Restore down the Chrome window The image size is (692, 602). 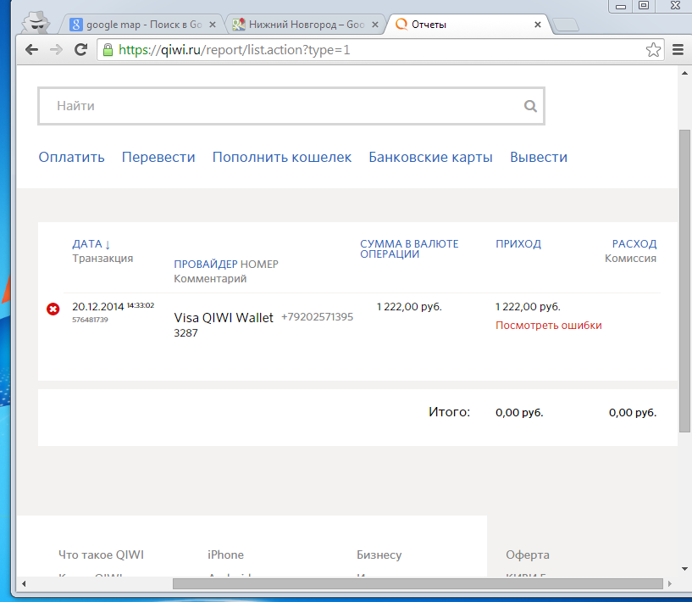coord(644,6)
